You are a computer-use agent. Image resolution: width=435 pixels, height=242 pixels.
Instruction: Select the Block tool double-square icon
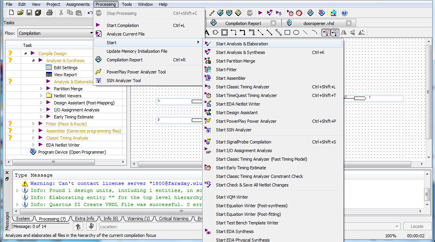[225, 32]
